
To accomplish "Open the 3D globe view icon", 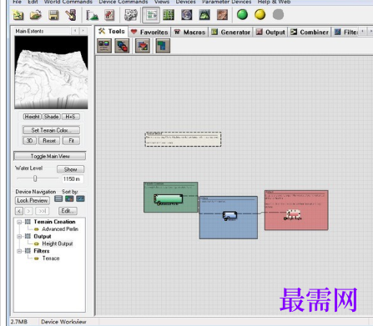I will [x=187, y=15].
